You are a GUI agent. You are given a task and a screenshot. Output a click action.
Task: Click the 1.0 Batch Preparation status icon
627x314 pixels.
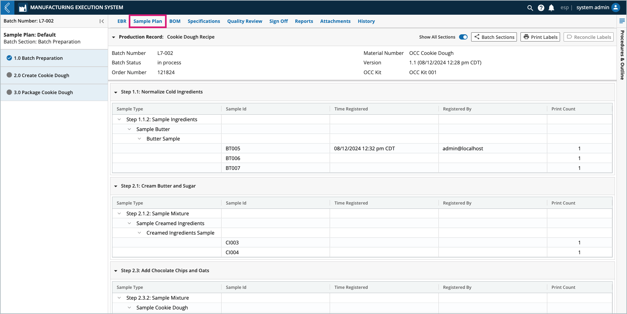9,58
